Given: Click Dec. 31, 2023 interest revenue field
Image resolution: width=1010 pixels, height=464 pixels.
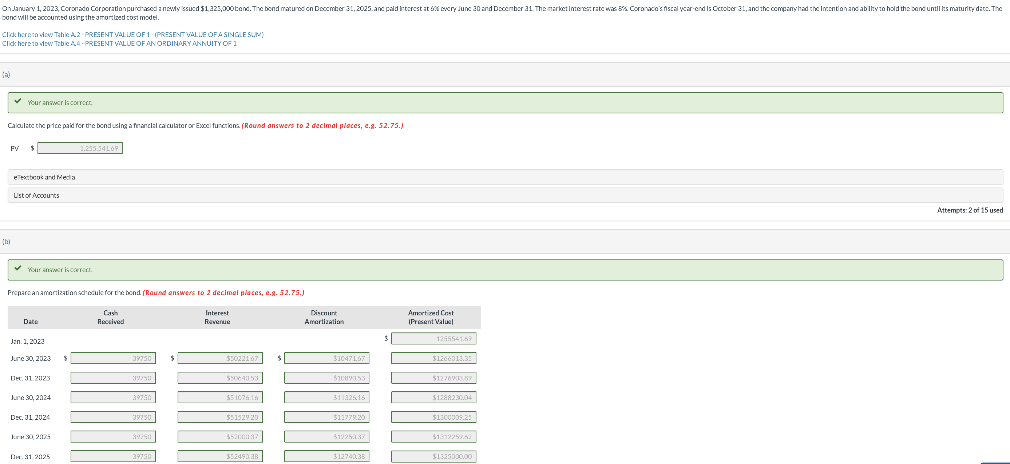Looking at the screenshot, I should [x=219, y=378].
